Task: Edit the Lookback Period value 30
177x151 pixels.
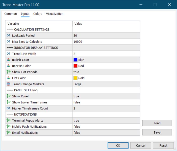Action: 106,35
